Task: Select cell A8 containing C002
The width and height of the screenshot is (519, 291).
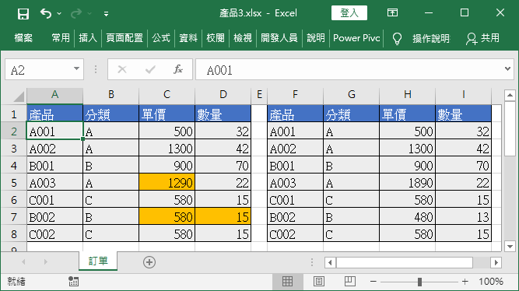Action: 54,234
